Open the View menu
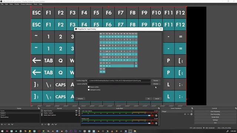Screen dimensions: 237x133 coord(11,4)
